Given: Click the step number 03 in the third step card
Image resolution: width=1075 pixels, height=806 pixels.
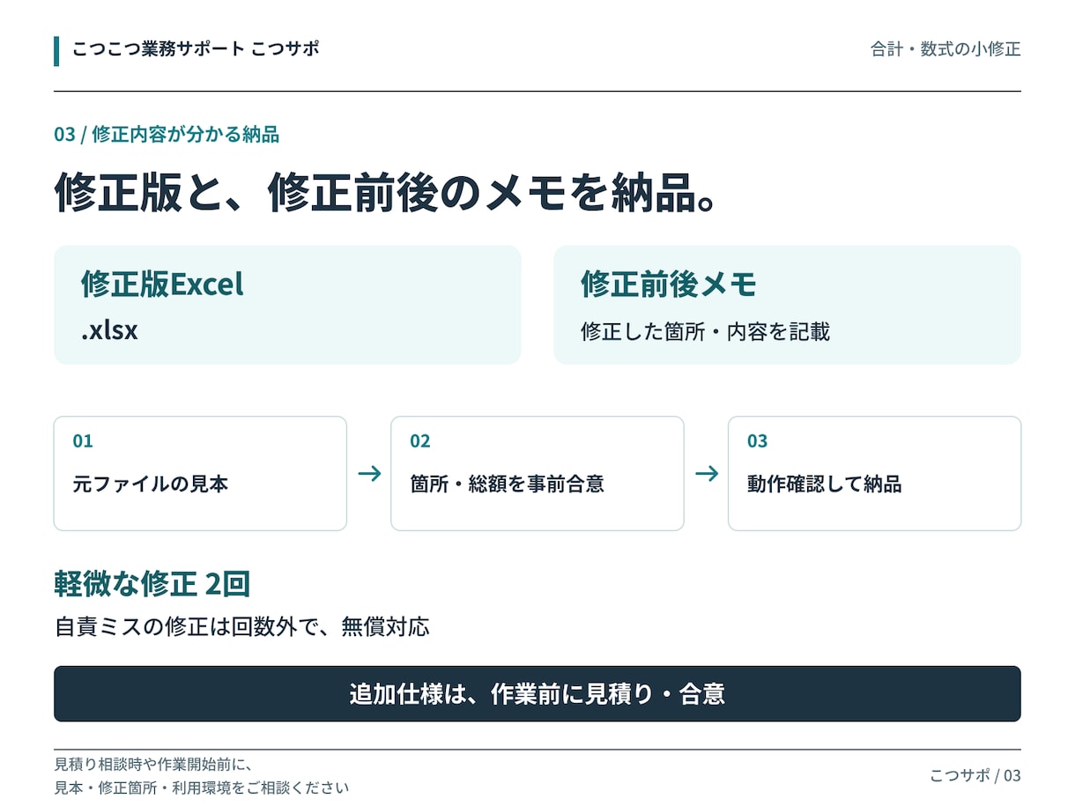Looking at the screenshot, I should coord(758,441).
